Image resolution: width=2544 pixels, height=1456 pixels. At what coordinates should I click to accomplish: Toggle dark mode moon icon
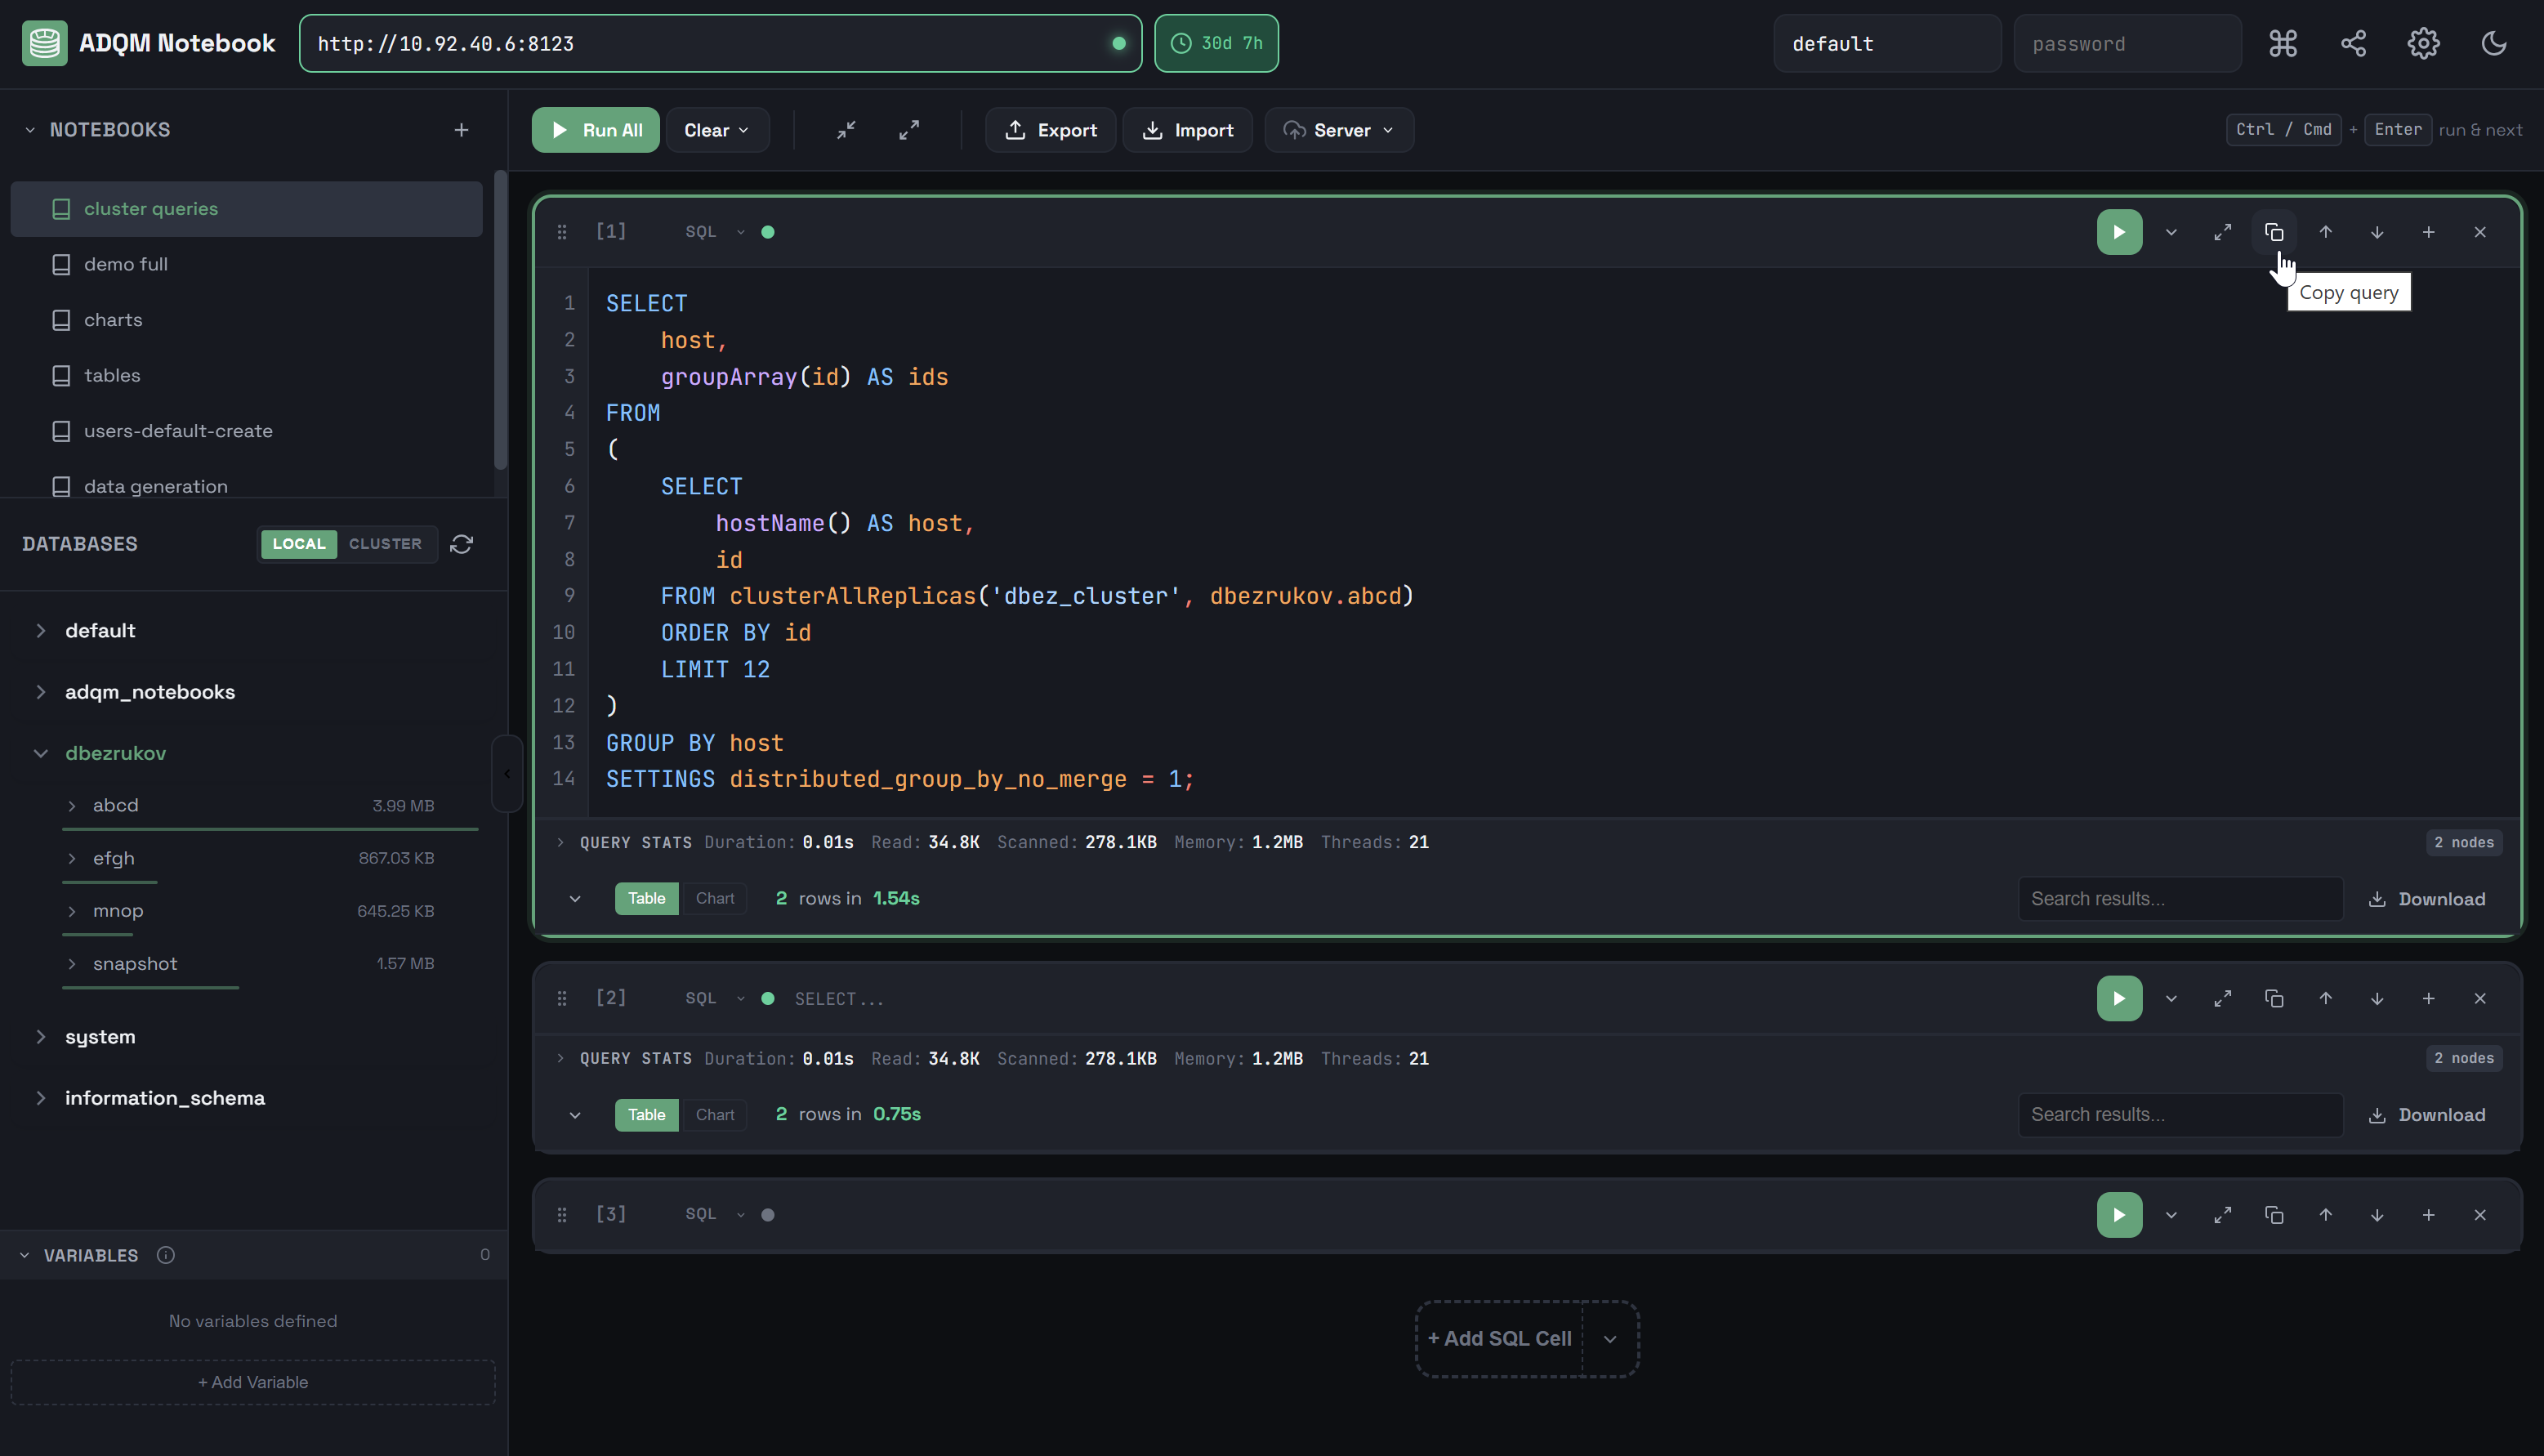2493,43
